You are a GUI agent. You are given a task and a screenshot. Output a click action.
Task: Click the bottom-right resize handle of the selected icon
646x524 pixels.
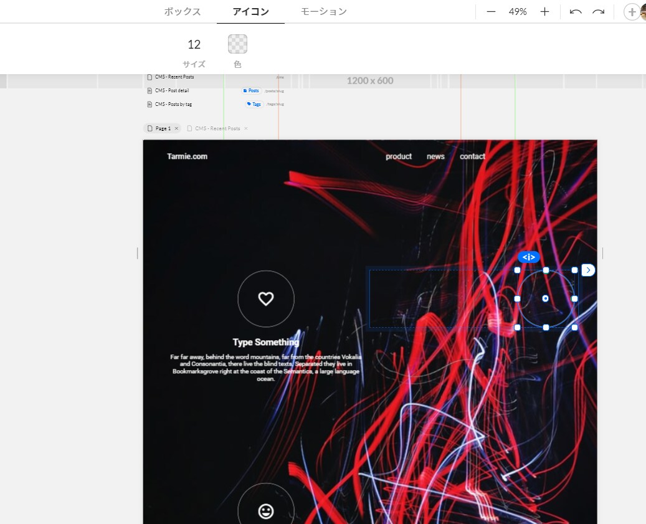point(575,328)
